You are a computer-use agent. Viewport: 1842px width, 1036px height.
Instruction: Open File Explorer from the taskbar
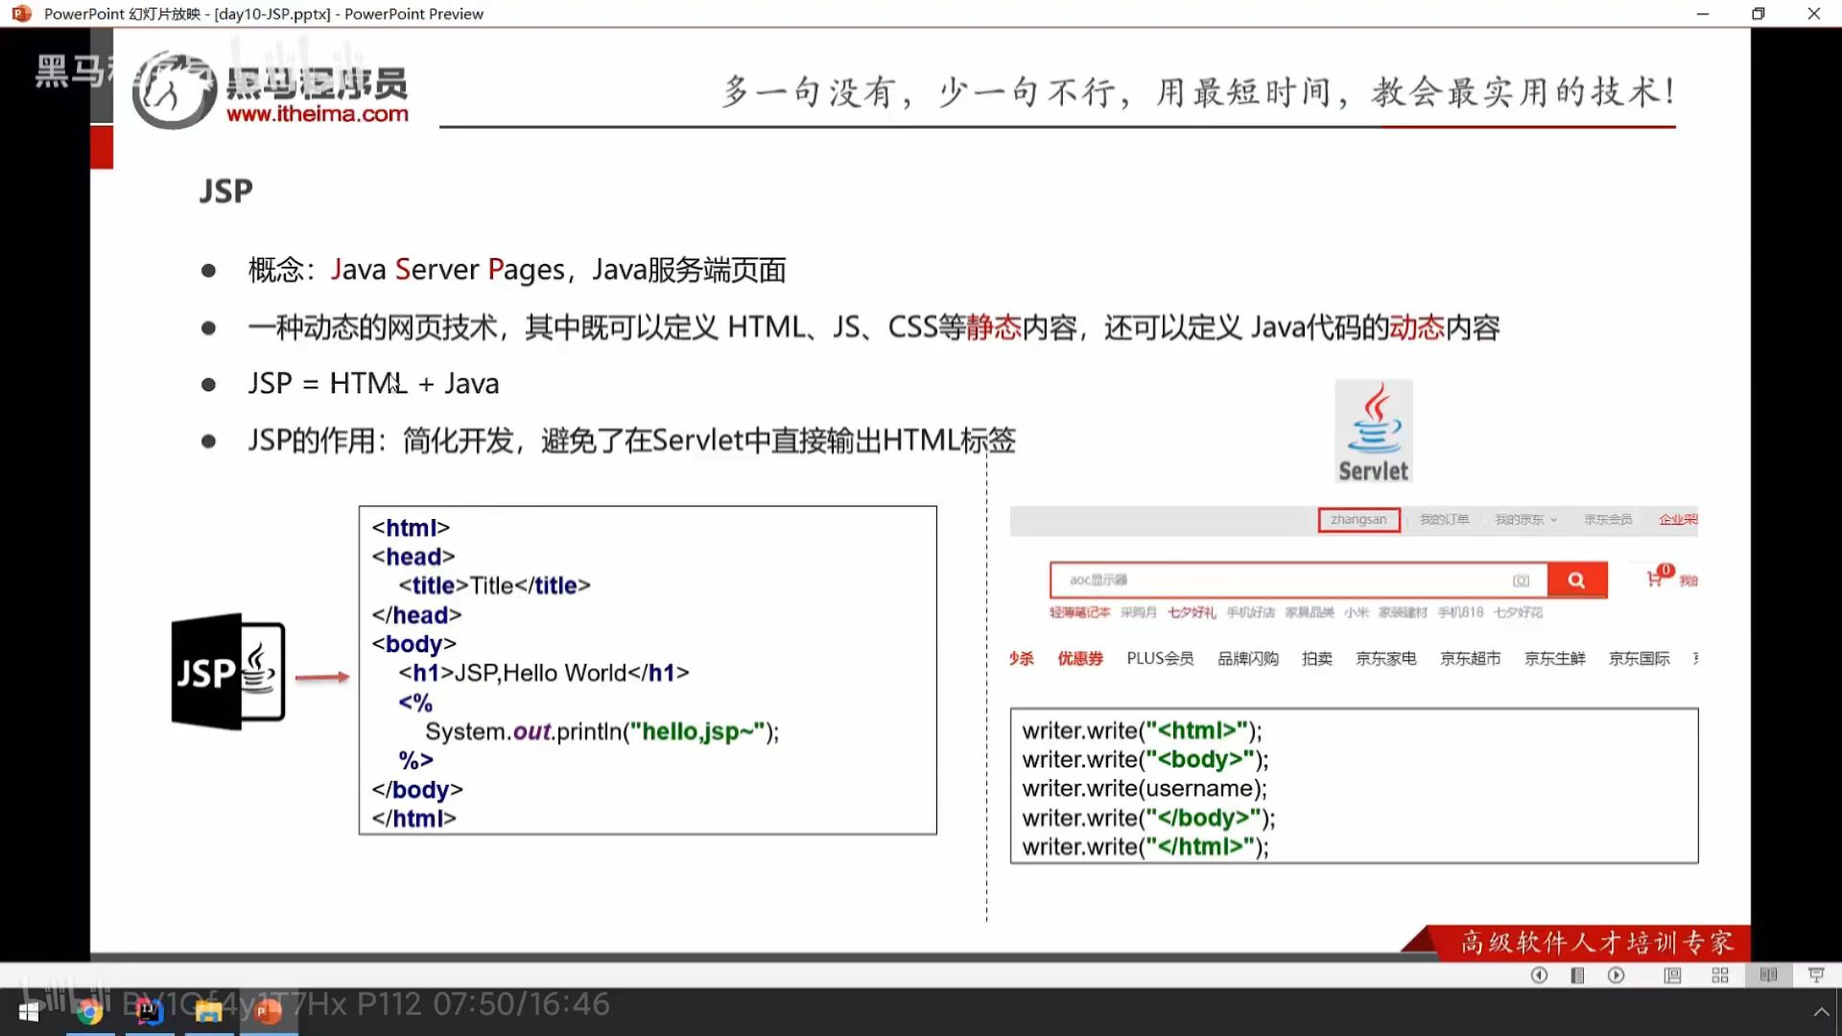point(208,1012)
